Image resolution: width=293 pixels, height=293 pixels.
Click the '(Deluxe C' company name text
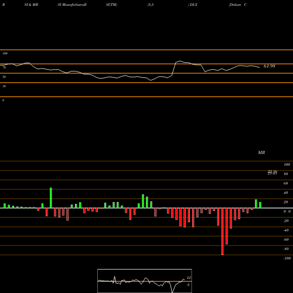238,5
